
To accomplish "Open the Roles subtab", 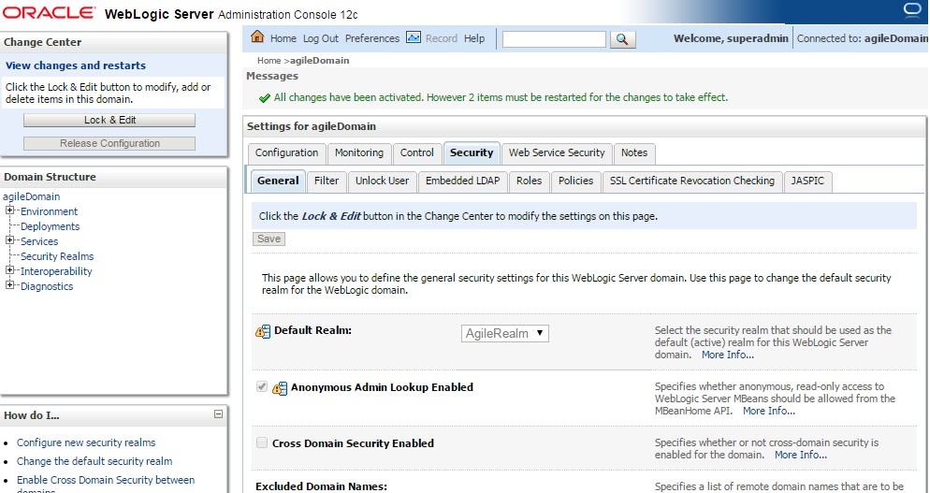I will click(529, 181).
